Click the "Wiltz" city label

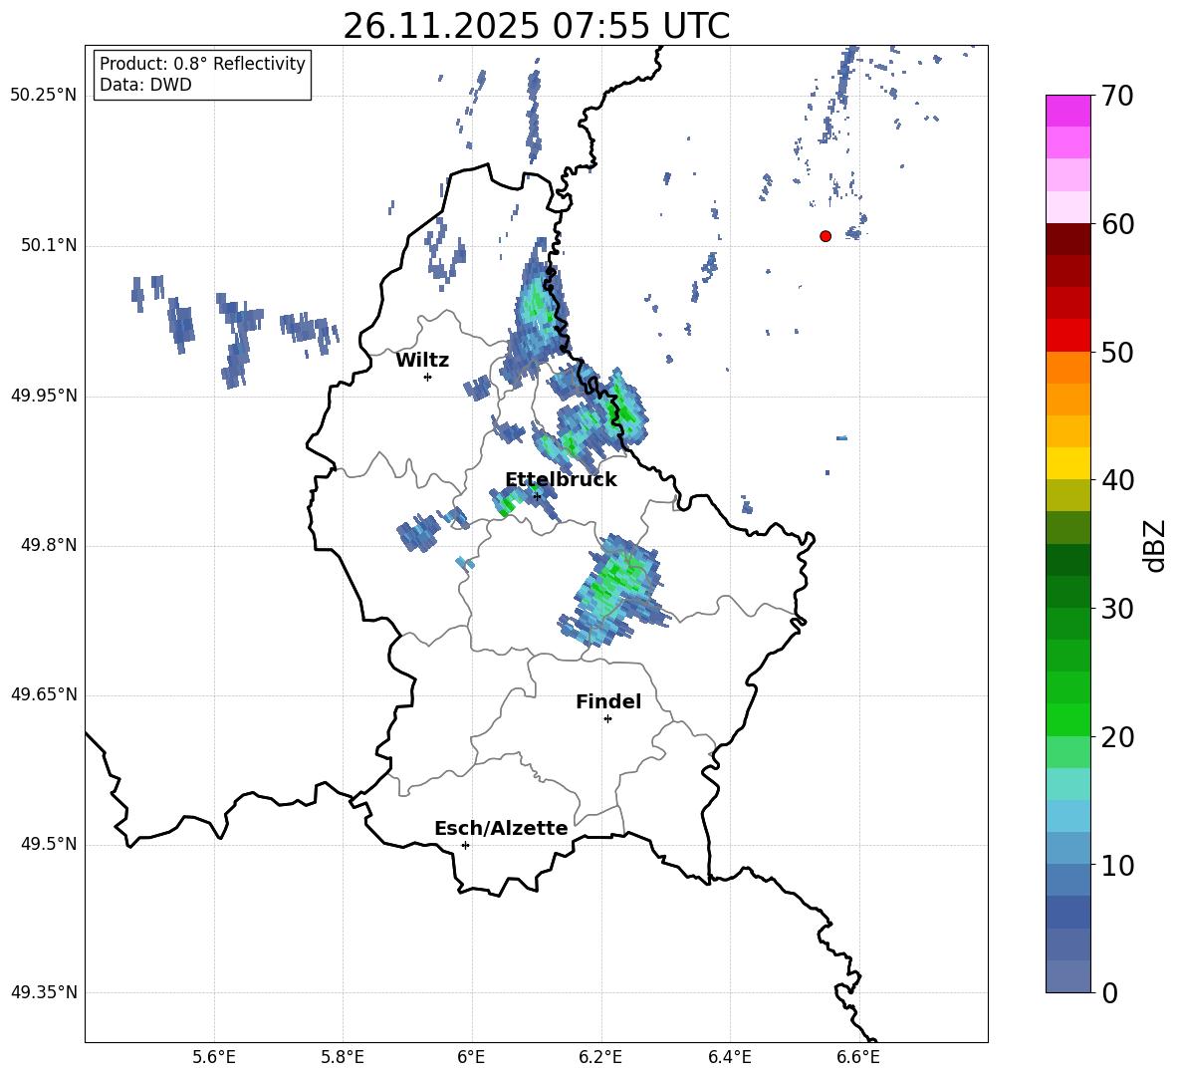422,361
